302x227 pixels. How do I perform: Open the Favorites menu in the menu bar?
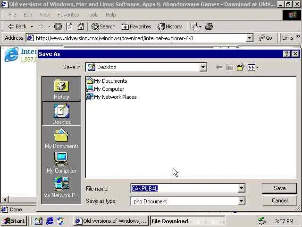[x=68, y=15]
